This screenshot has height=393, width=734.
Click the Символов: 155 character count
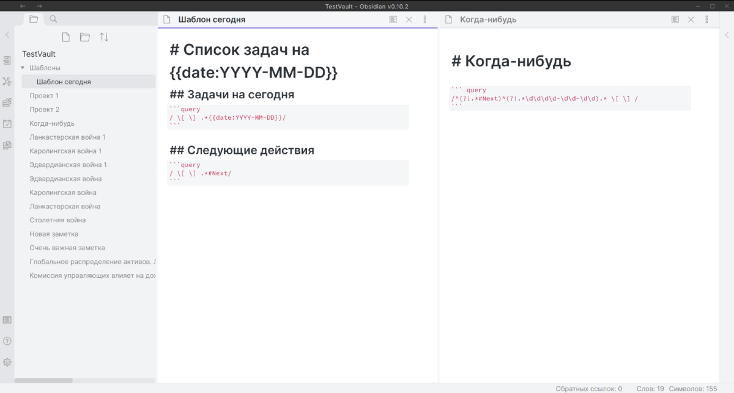(693, 389)
